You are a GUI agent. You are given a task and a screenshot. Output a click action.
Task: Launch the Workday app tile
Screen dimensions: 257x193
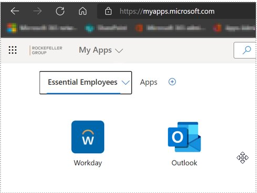[88, 137]
